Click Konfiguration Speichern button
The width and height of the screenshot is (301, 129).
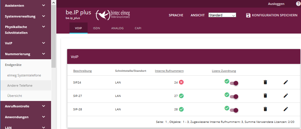click(272, 15)
